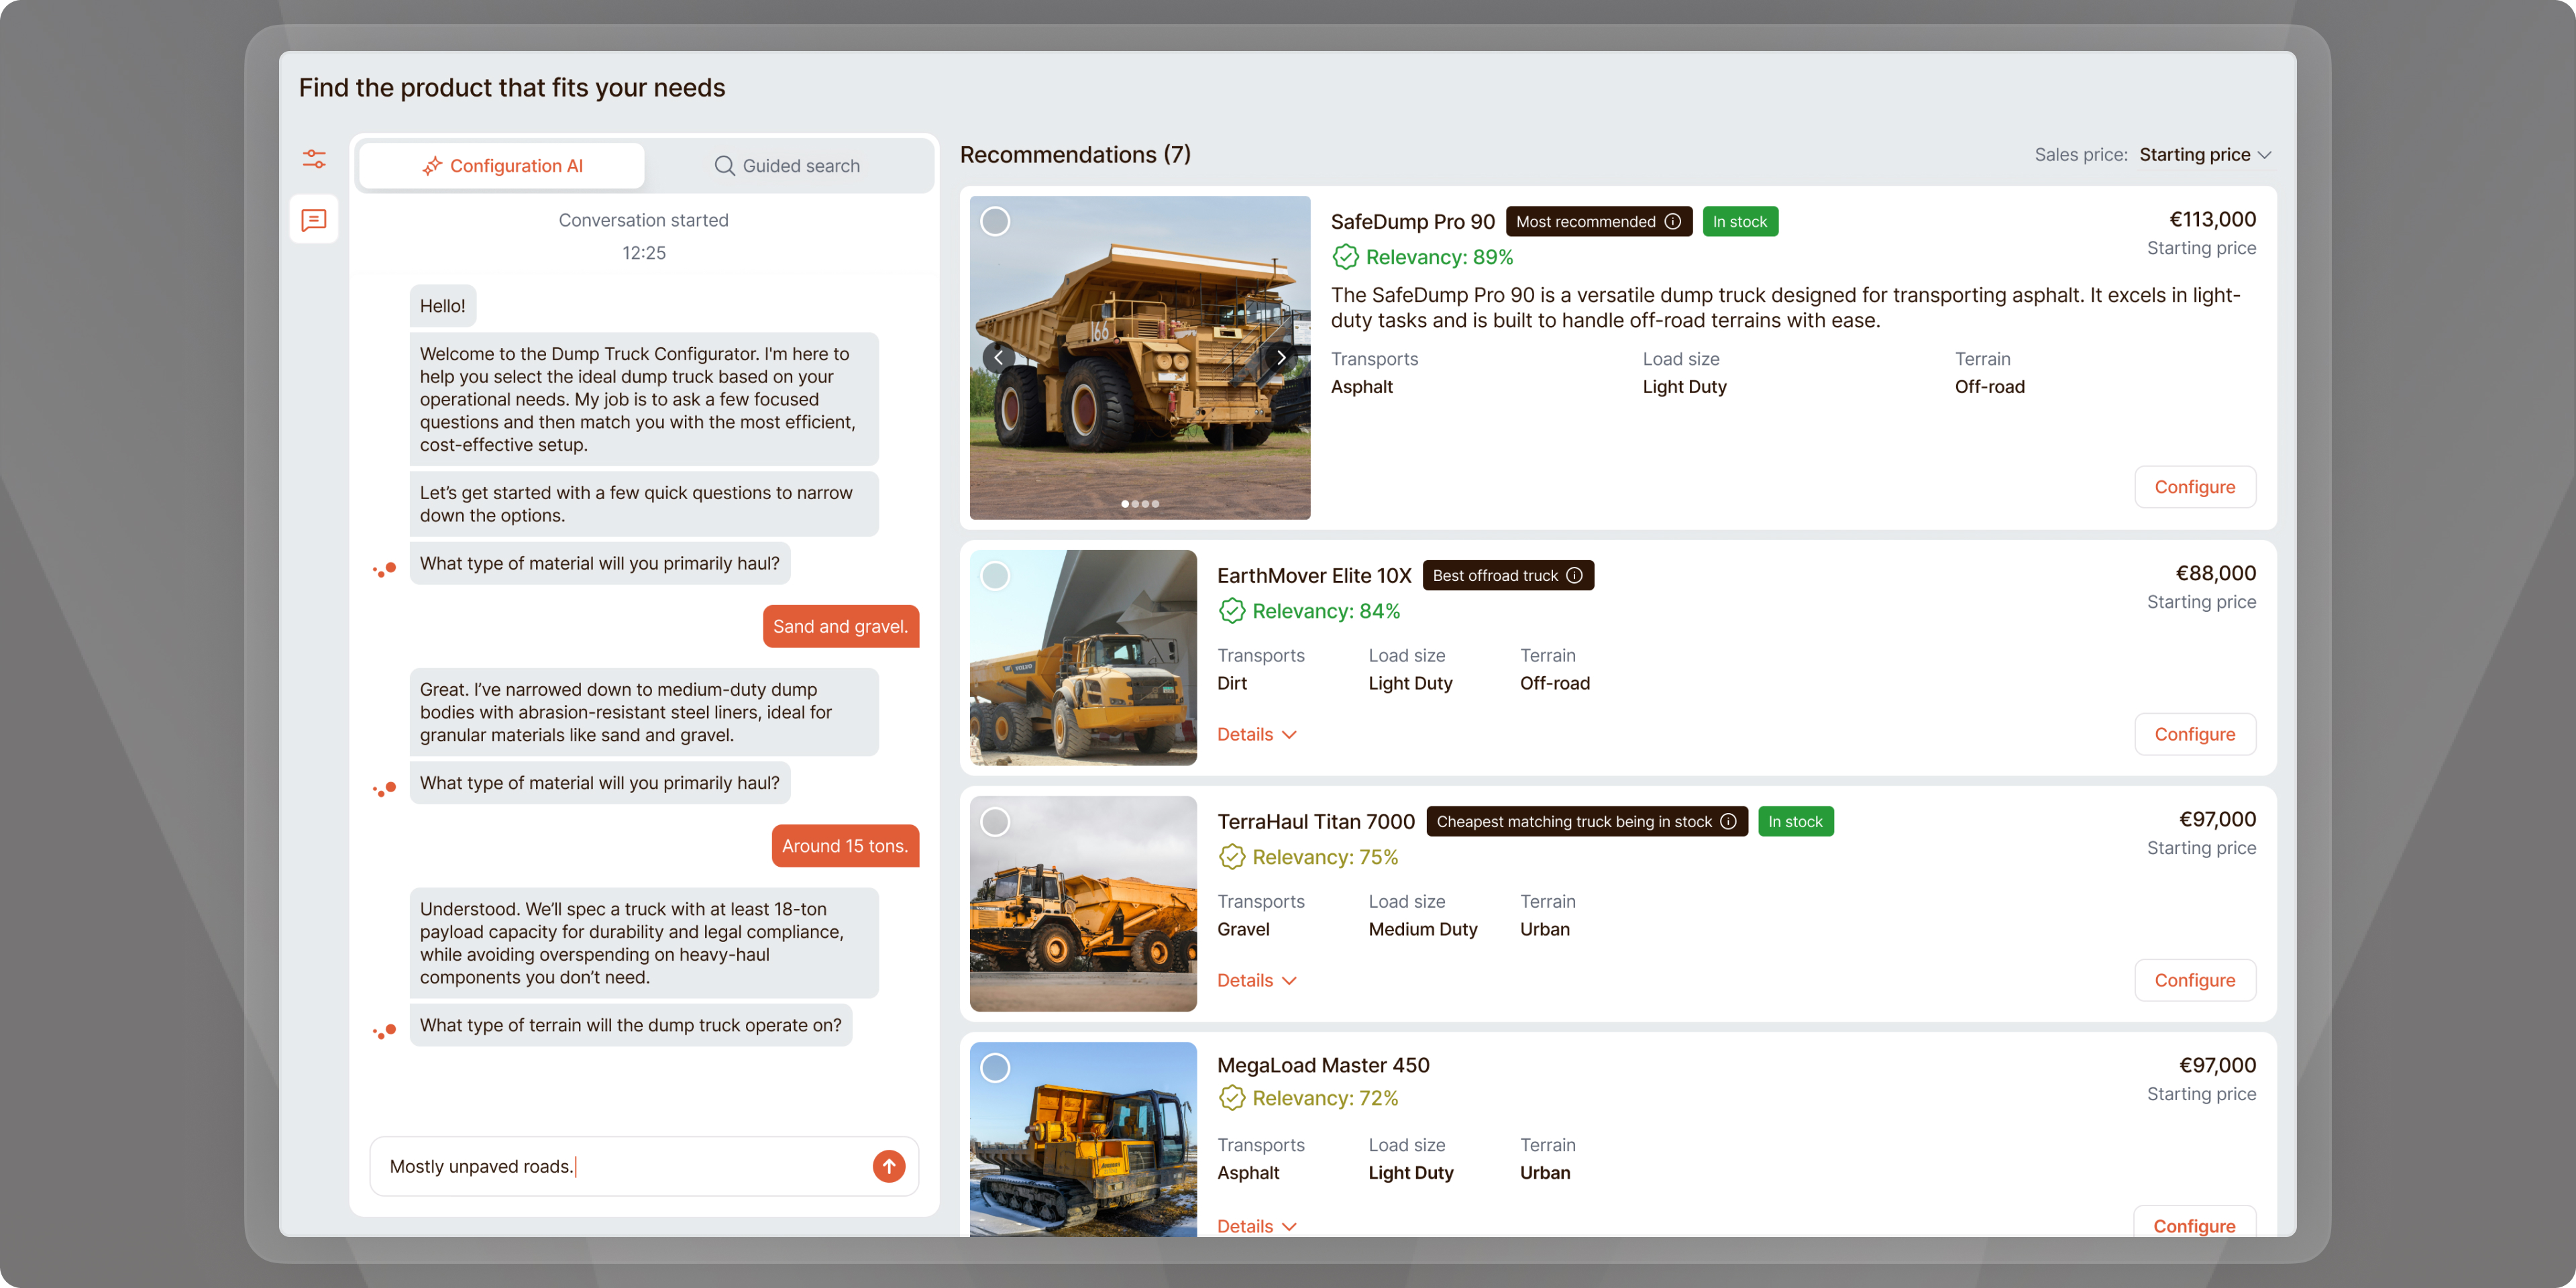The width and height of the screenshot is (2576, 1288).
Task: Select MegaLoad Master 450 radio button
Action: pos(995,1068)
